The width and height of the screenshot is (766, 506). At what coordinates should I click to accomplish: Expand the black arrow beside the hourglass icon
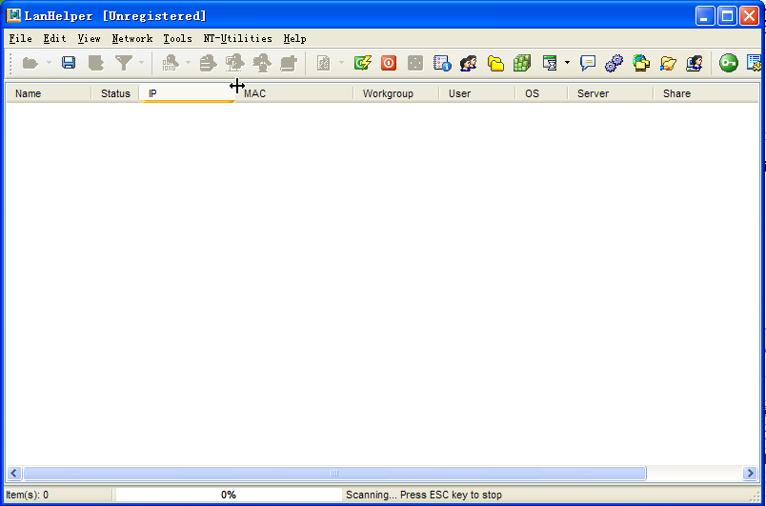click(x=567, y=63)
